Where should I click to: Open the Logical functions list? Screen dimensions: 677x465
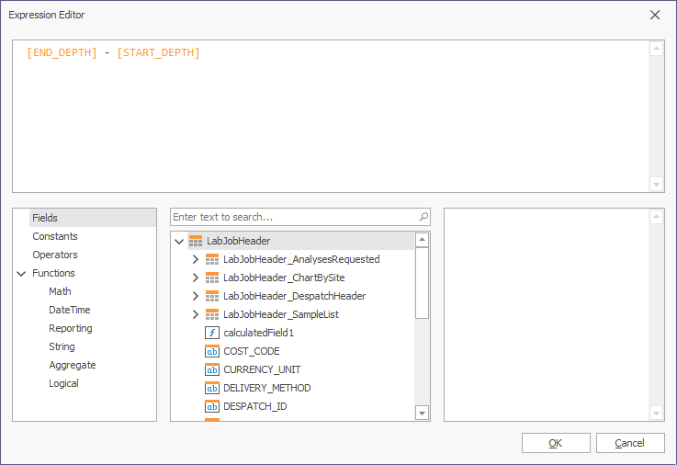click(63, 383)
